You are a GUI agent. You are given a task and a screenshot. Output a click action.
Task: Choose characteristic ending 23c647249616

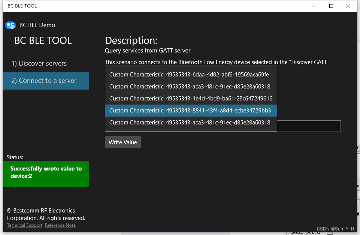[x=191, y=99]
